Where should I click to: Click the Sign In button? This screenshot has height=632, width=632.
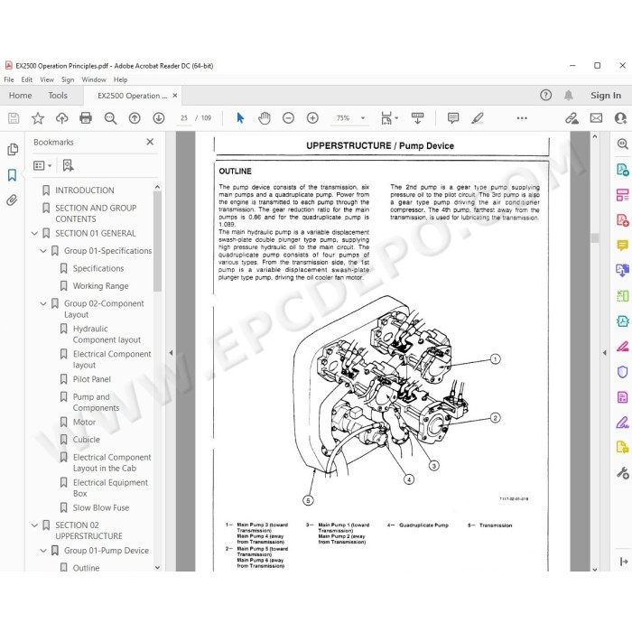(x=606, y=96)
